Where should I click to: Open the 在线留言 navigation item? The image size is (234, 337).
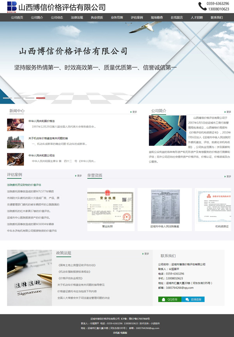[x=177, y=18]
